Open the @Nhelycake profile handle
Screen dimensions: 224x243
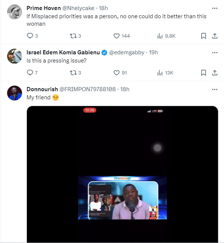click(x=79, y=8)
